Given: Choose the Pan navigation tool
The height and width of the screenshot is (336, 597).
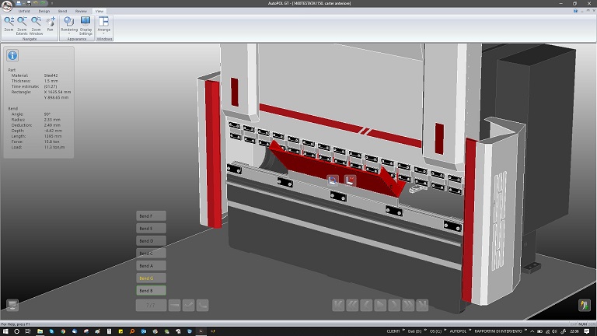Looking at the screenshot, I should coord(51,24).
